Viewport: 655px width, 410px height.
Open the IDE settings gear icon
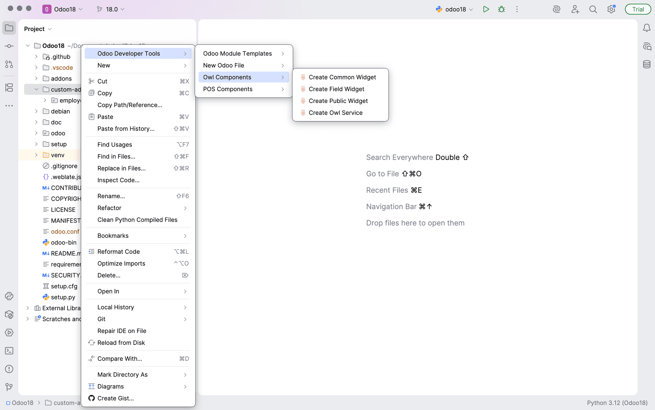[611, 9]
